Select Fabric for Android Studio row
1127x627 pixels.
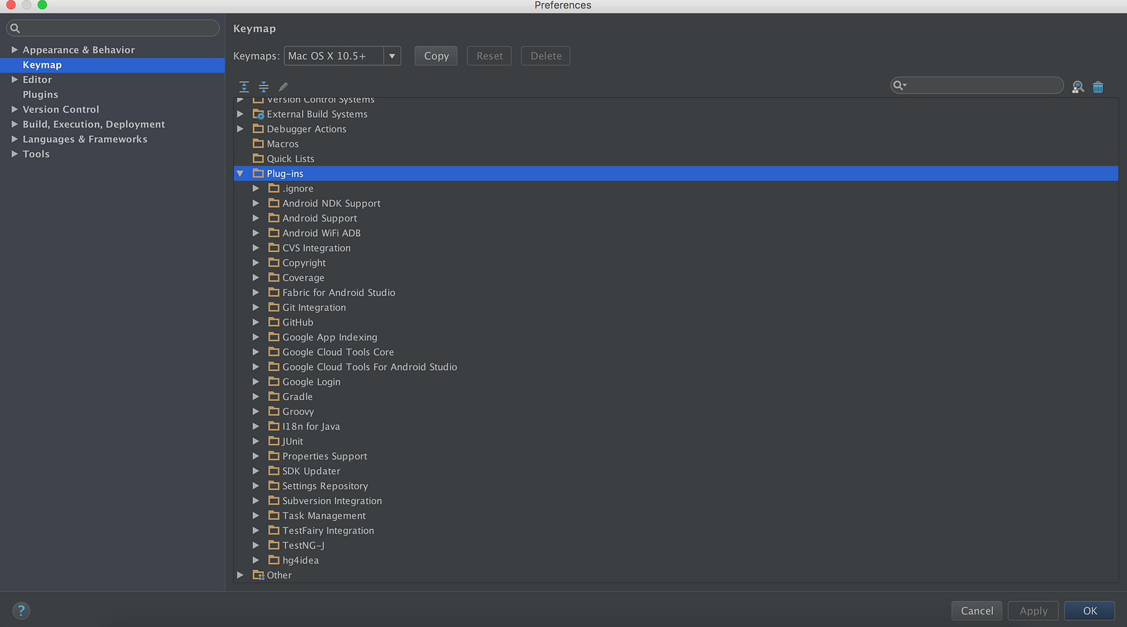click(x=676, y=292)
